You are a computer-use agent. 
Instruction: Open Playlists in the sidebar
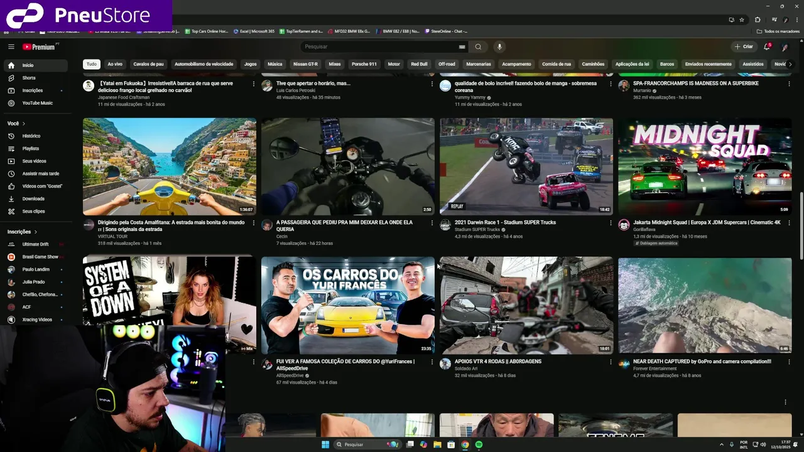coord(35,148)
